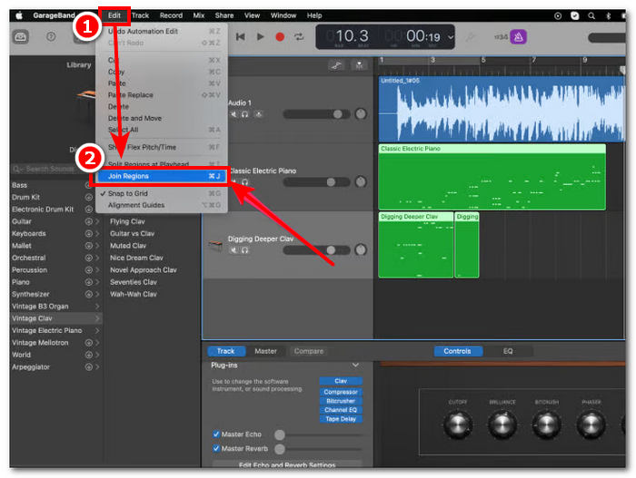Go to beginning with rewind button

coord(241,37)
